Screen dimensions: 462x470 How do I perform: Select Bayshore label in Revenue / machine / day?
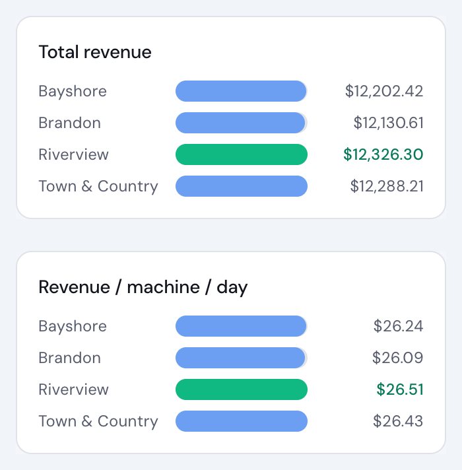coord(73,326)
